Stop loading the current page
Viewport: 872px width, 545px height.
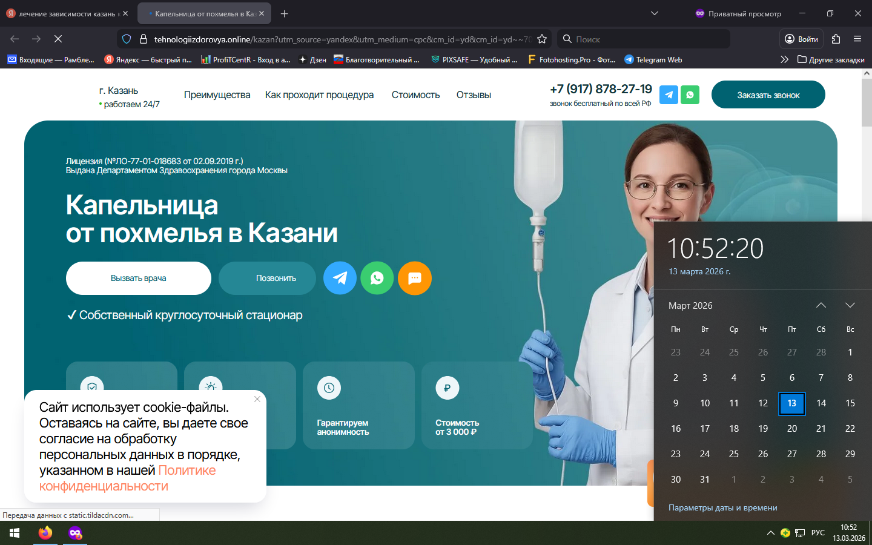(x=58, y=39)
